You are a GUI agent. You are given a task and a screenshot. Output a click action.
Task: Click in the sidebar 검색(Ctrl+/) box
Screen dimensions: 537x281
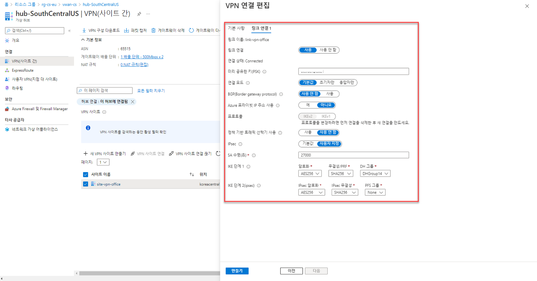tap(34, 31)
